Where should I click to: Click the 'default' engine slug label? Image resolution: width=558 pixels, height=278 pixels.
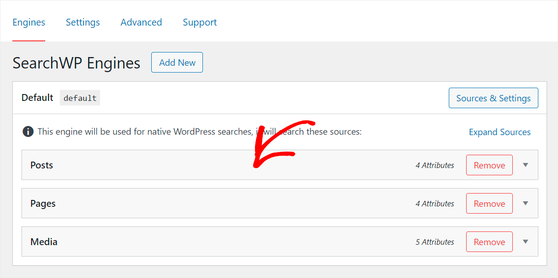[80, 98]
